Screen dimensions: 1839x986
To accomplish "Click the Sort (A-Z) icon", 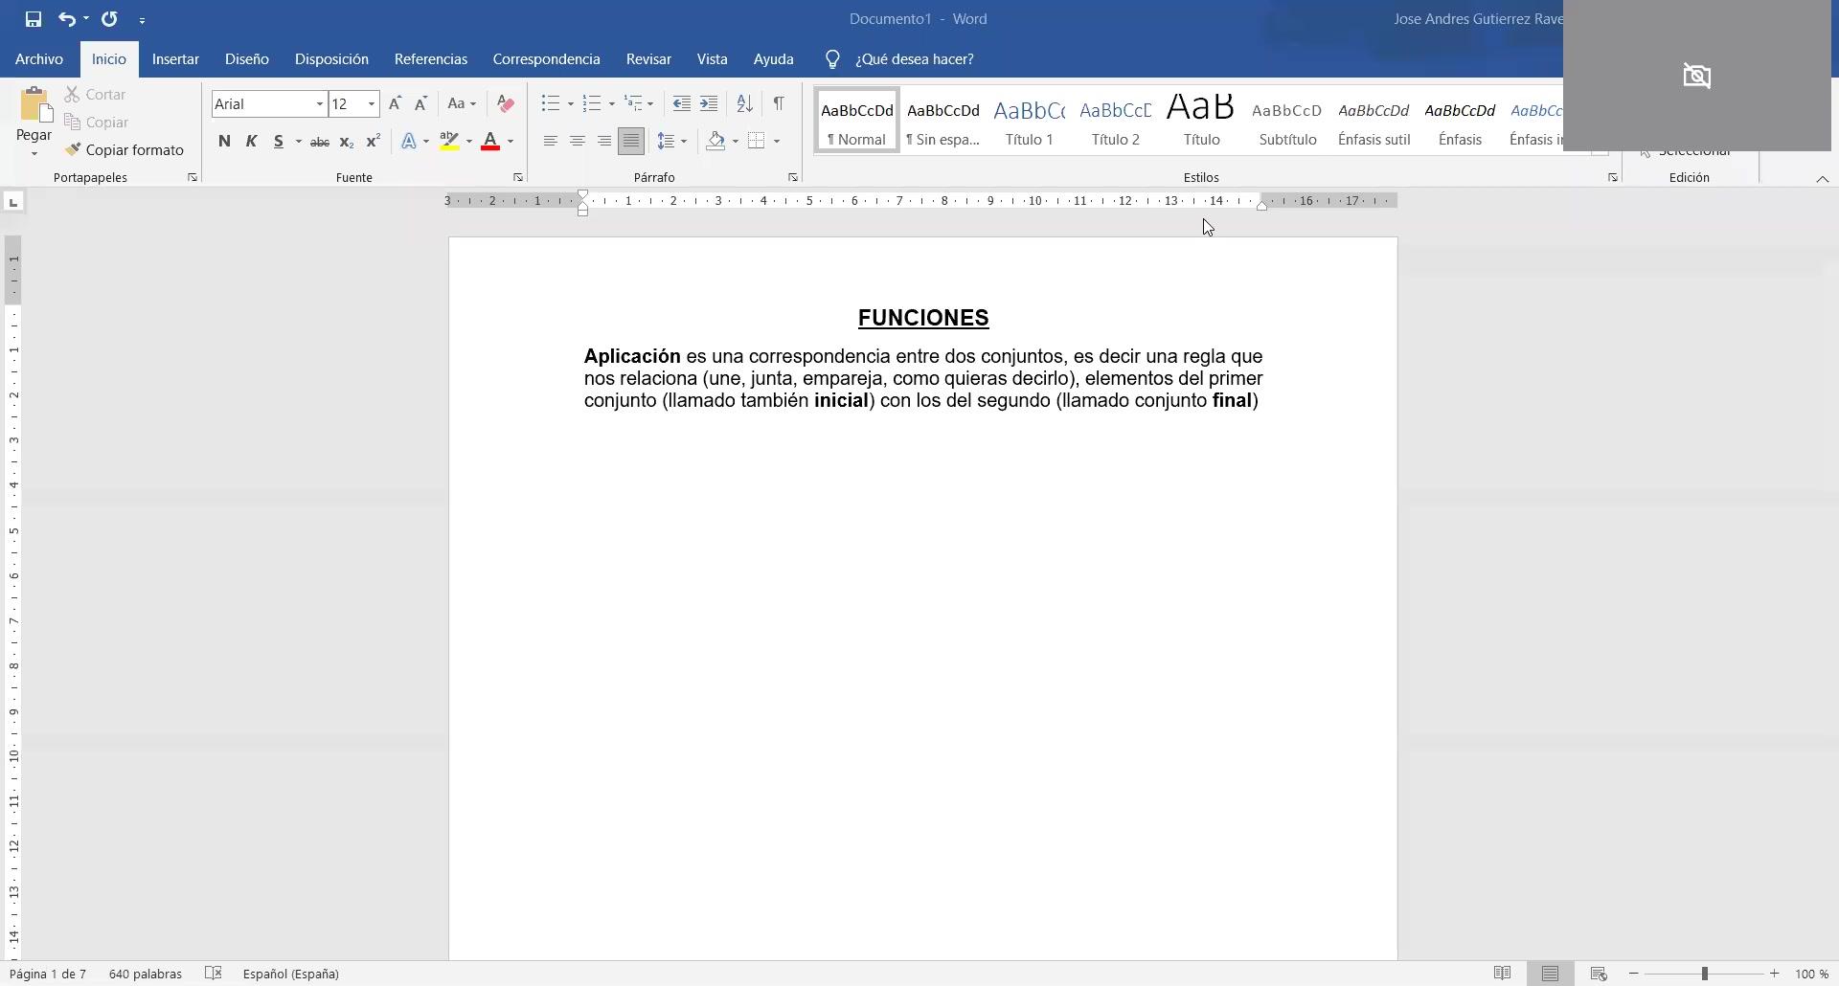I will click(x=744, y=103).
